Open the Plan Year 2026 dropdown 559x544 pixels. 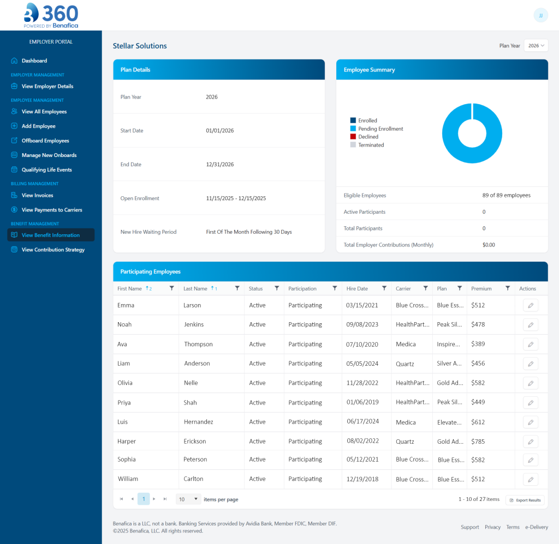pyautogui.click(x=536, y=46)
